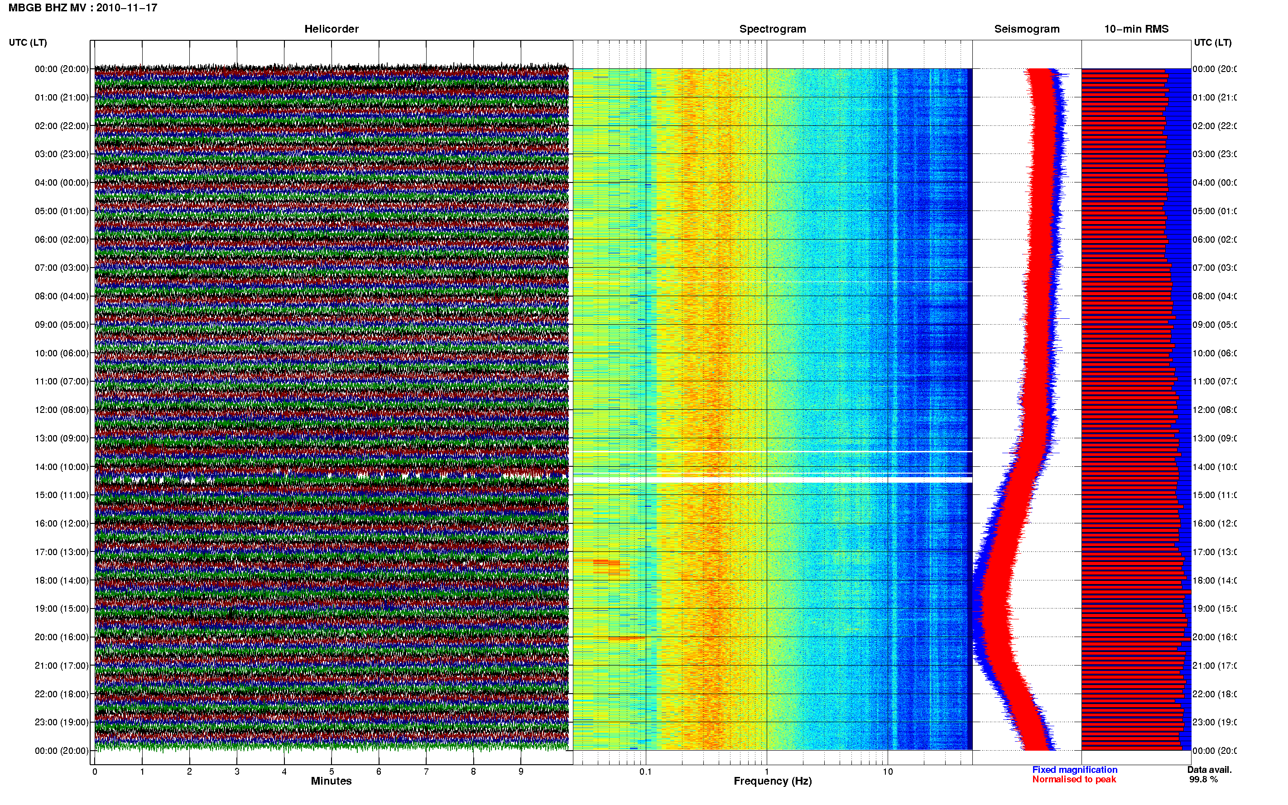
Task: Select the 'Data avail.' label
Action: click(x=1209, y=770)
